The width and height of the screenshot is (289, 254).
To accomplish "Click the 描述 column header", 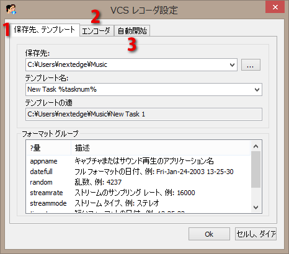I will pyautogui.click(x=161, y=148).
